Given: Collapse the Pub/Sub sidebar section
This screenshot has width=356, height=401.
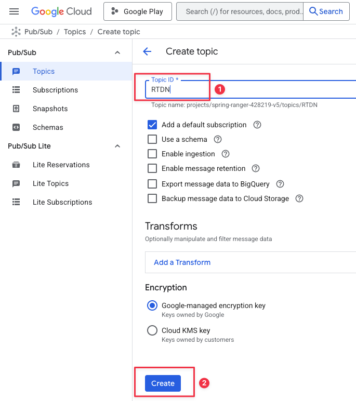Looking at the screenshot, I should point(117,52).
